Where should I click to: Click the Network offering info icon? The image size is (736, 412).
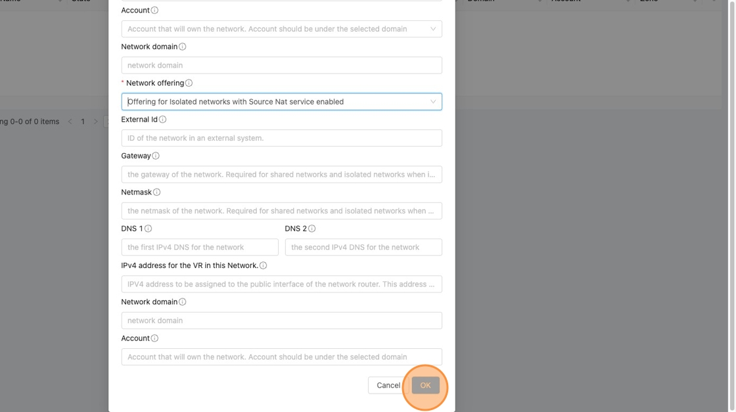click(189, 83)
